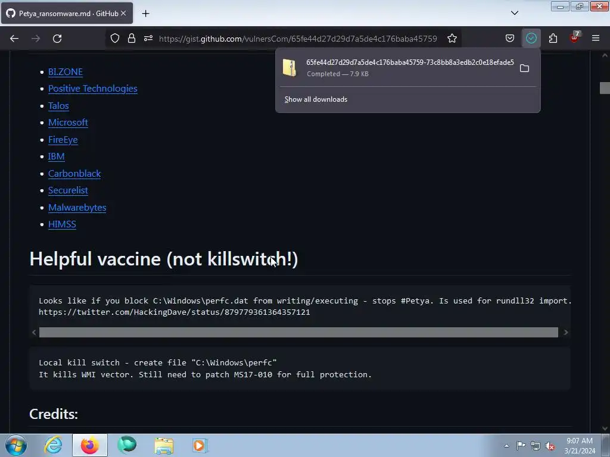Switch to Firefox in the taskbar
610x457 pixels.
coord(89,445)
